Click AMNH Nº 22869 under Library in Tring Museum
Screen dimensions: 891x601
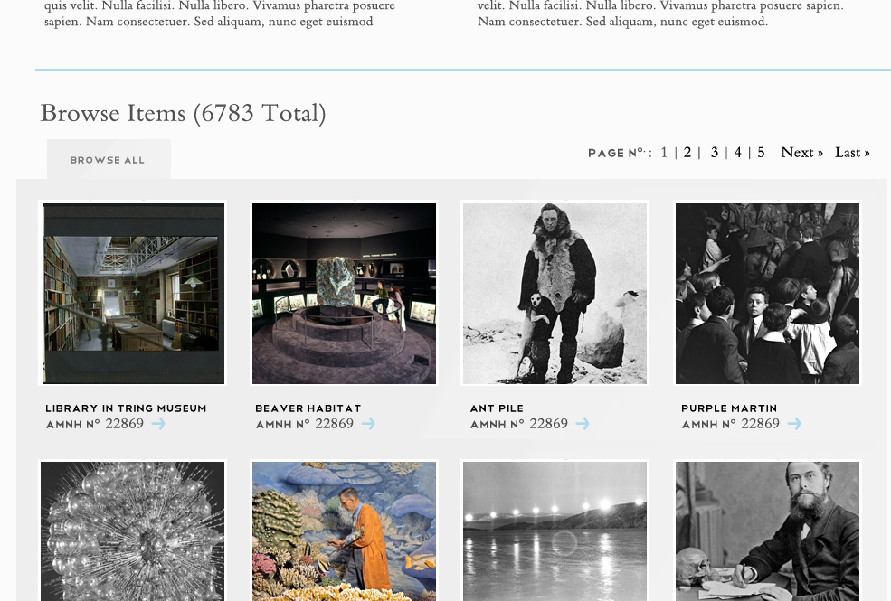click(x=95, y=424)
